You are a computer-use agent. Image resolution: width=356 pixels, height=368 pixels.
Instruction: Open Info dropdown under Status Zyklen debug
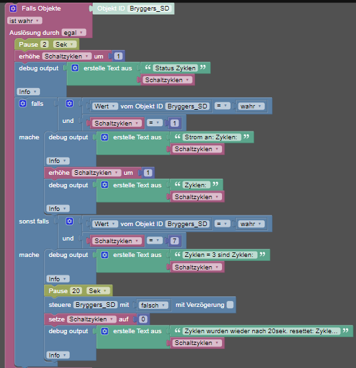click(x=28, y=91)
